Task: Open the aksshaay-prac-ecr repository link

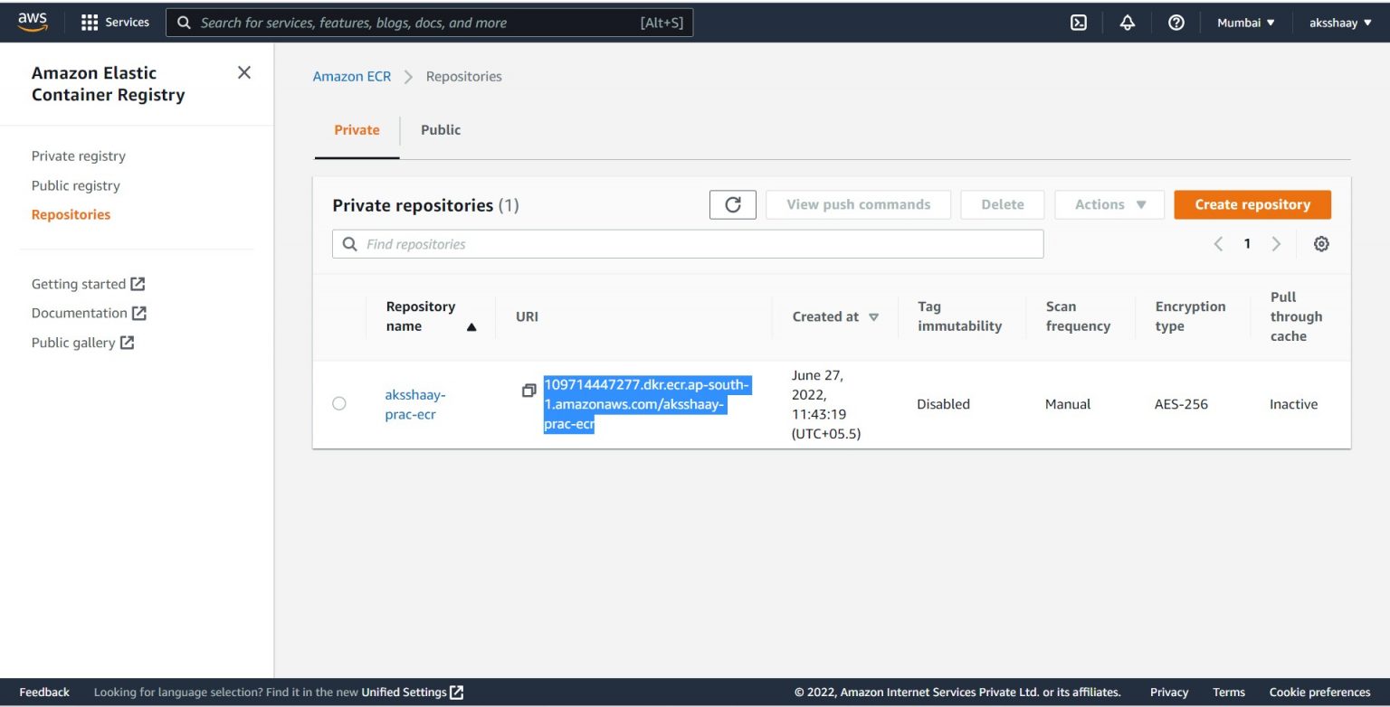Action: tap(415, 403)
